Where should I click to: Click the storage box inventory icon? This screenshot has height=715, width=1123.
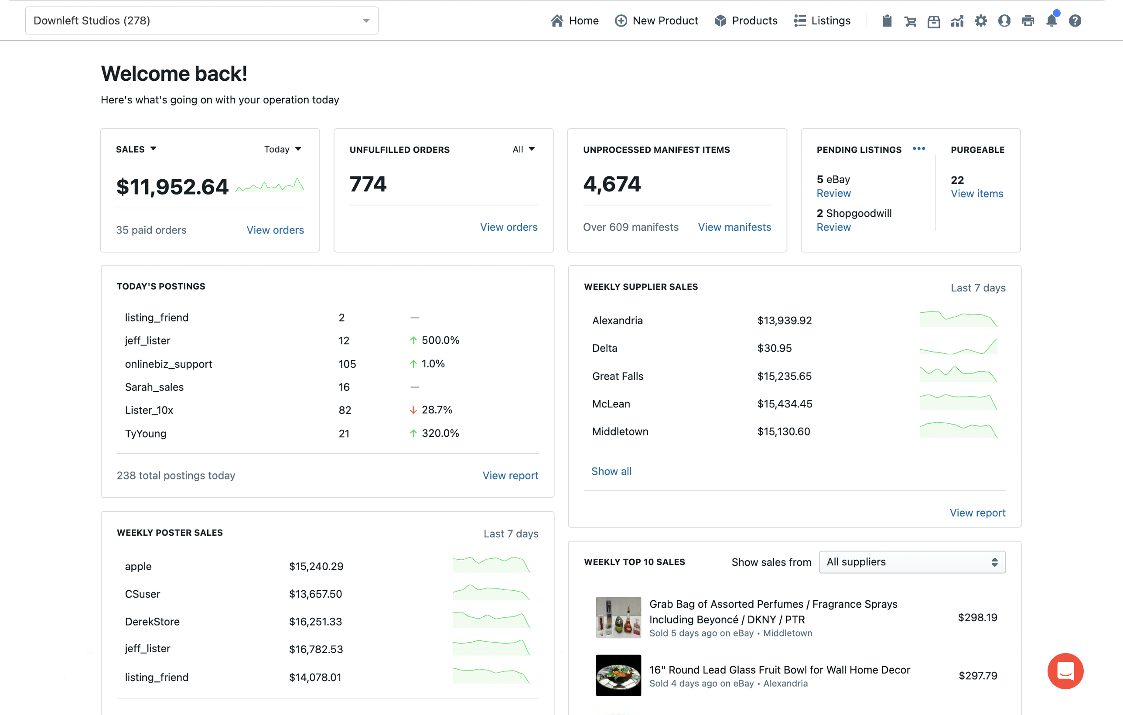point(934,21)
